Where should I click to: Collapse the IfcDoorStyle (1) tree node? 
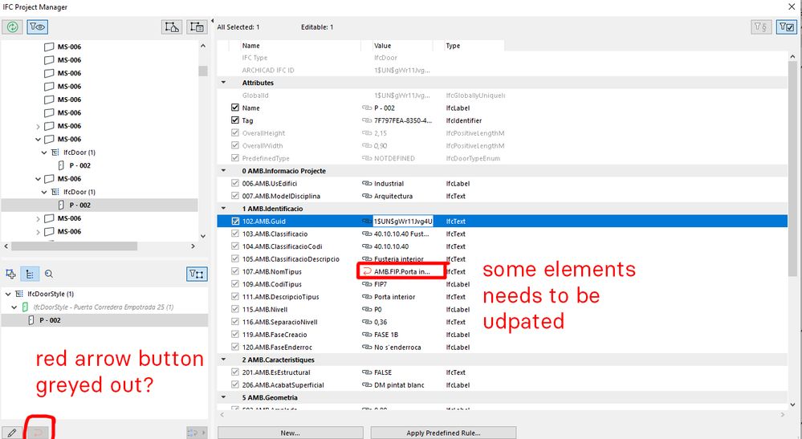(8, 294)
